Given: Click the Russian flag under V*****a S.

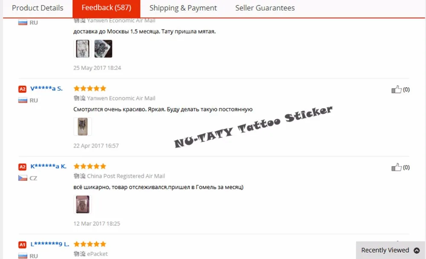Looking at the screenshot, I should click(x=23, y=100).
